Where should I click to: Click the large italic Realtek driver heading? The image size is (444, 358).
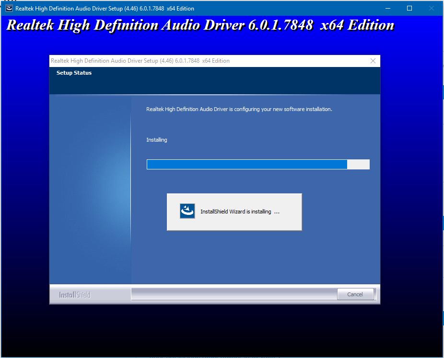click(x=200, y=26)
